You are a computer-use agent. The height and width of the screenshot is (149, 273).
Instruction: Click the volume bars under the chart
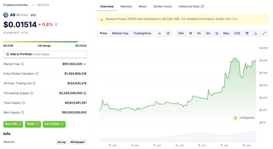pos(178,137)
